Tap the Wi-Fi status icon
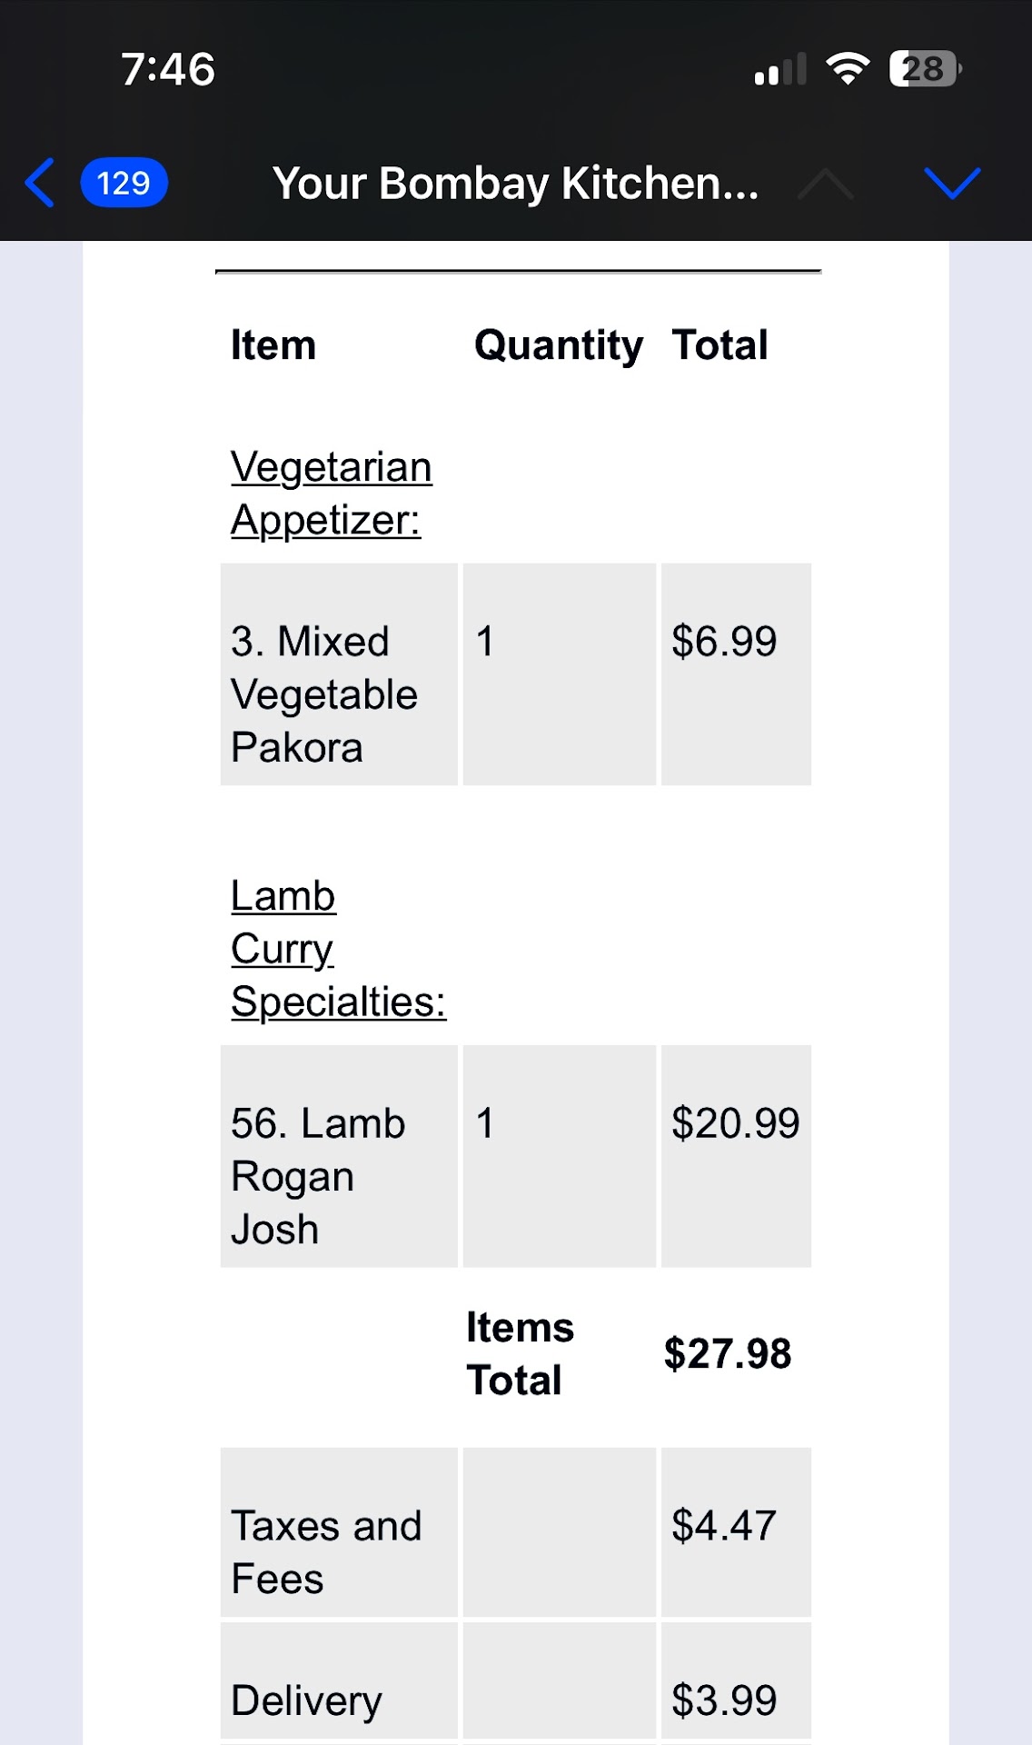The image size is (1032, 1745). click(x=847, y=69)
